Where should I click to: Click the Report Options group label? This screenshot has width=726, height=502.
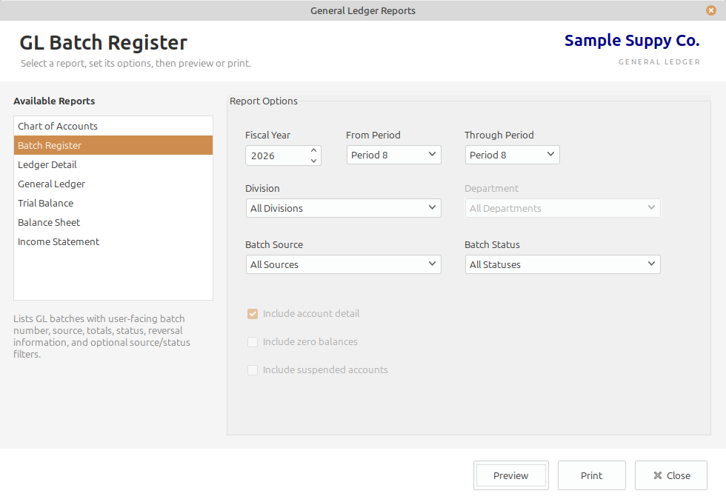pos(264,101)
